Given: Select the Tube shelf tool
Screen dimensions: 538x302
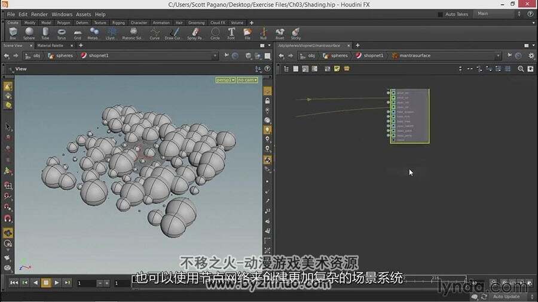Looking at the screenshot, I should [x=45, y=33].
